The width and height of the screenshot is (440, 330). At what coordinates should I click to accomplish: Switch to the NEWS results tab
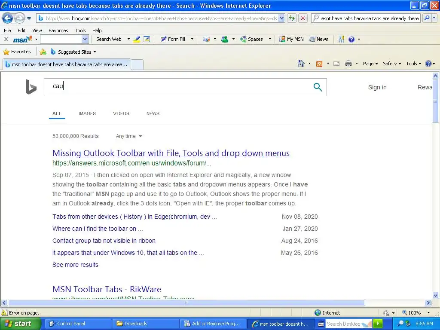pyautogui.click(x=153, y=113)
